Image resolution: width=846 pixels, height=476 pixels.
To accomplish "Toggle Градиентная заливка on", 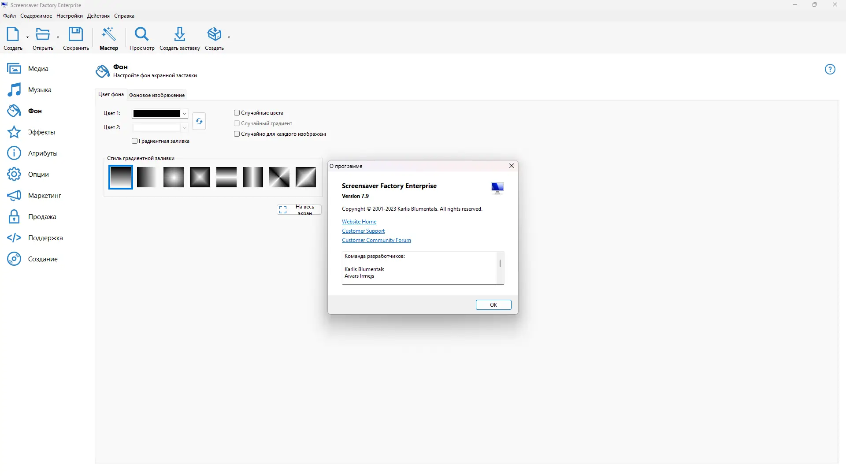I will pos(134,141).
